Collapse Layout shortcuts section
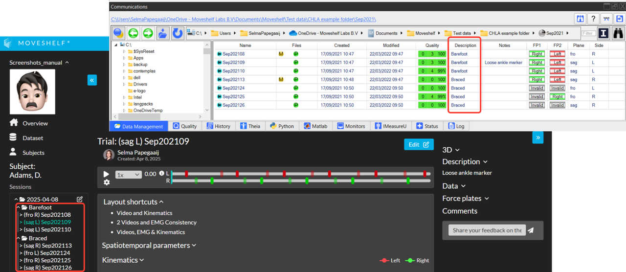626x272 pixels. click(133, 202)
